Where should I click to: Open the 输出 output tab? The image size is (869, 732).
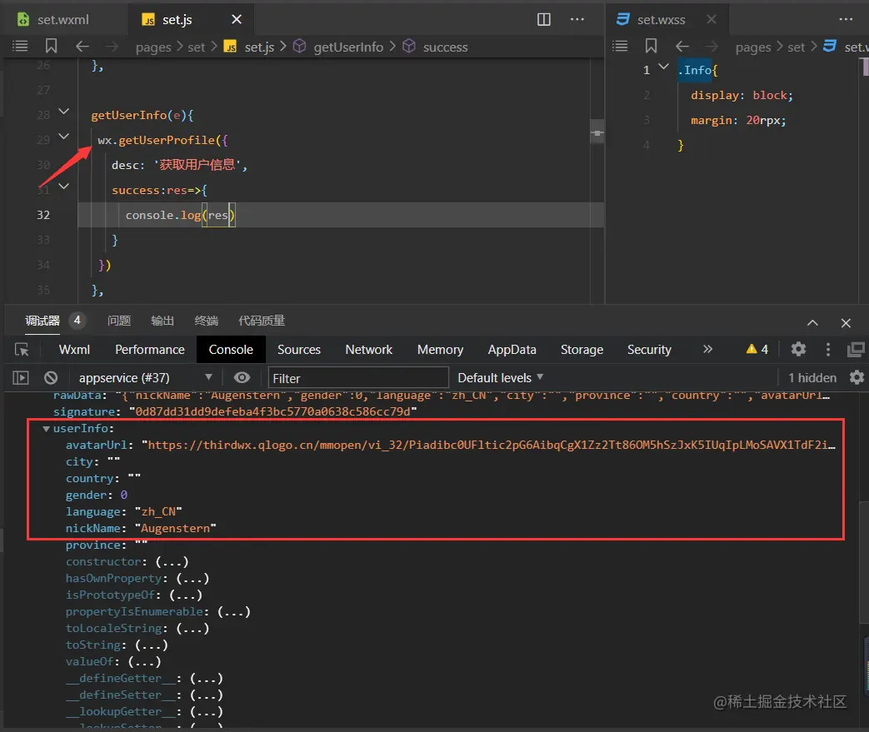[162, 321]
